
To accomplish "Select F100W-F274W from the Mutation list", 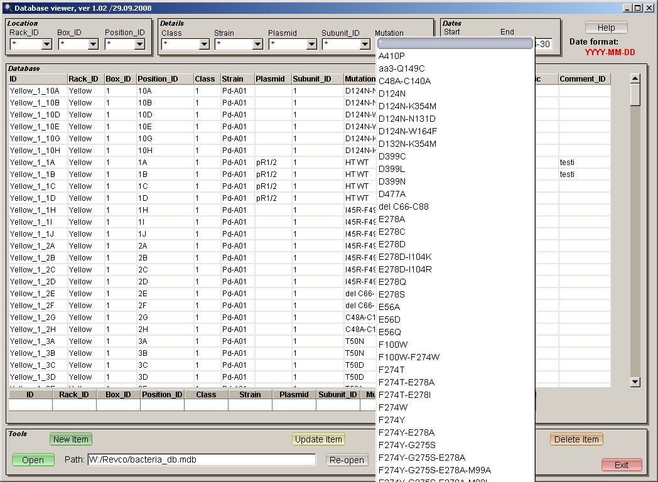I will point(455,357).
